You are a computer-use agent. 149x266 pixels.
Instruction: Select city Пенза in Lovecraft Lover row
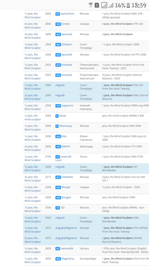[x=84, y=156]
